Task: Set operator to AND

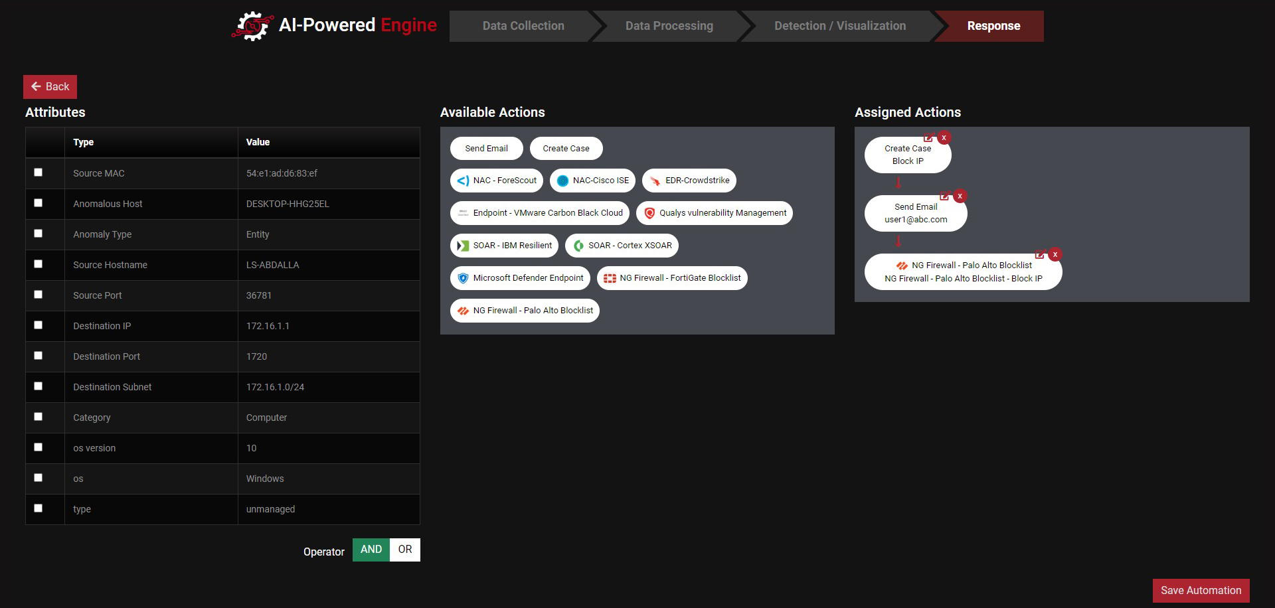Action: click(371, 550)
